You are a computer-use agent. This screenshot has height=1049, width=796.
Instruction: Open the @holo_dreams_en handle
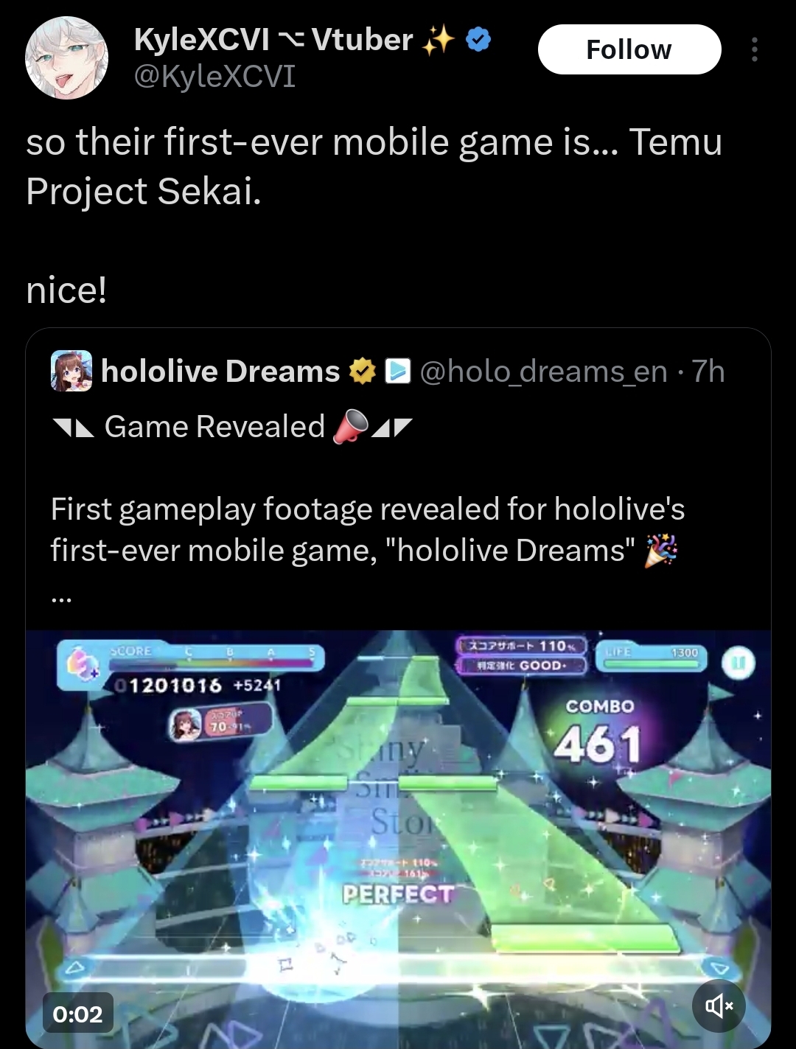pos(543,372)
